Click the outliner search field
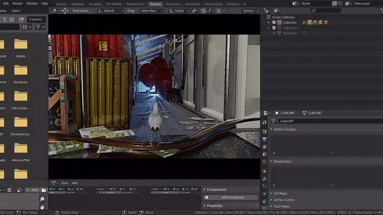This screenshot has height=215, width=383. [326, 11]
